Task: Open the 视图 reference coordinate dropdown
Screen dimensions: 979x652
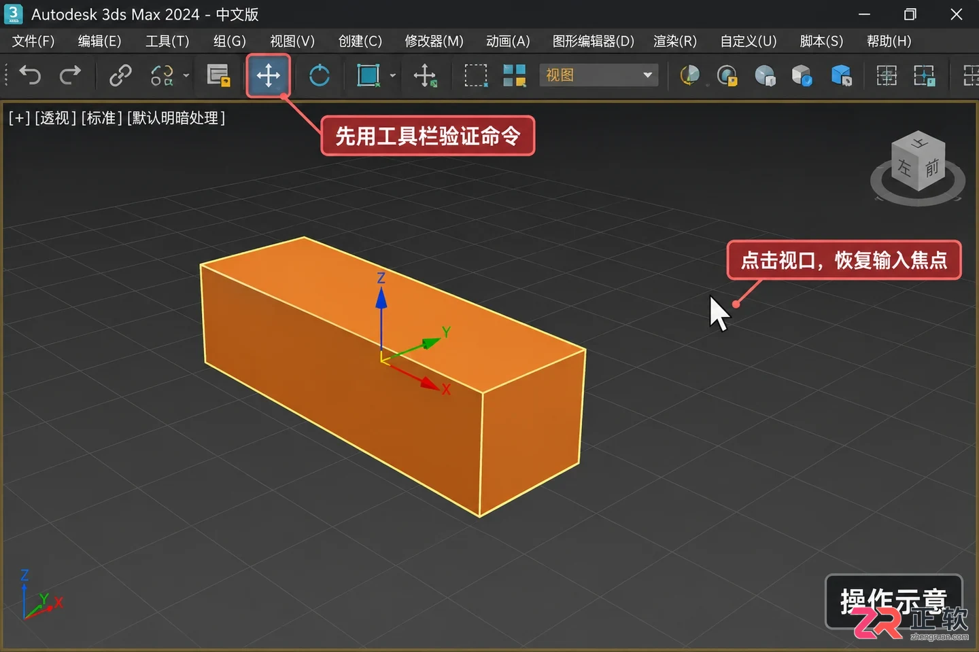Action: (x=598, y=75)
